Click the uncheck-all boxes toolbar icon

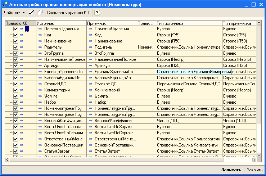(x=40, y=13)
